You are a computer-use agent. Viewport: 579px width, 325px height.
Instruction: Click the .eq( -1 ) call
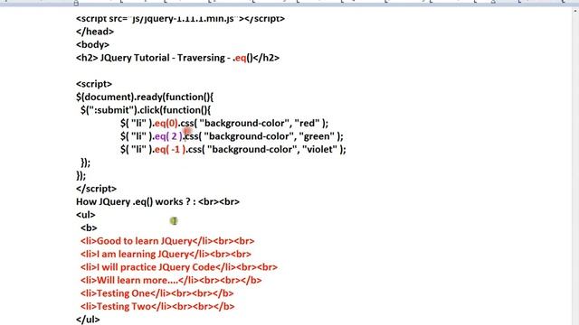coord(169,149)
